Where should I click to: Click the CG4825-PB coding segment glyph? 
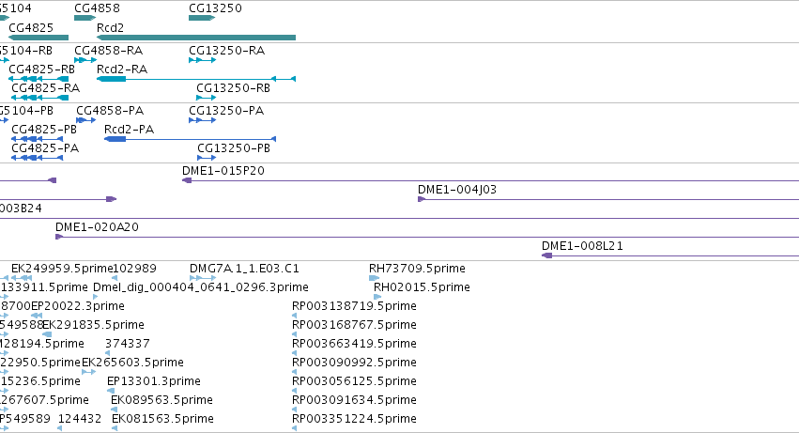[x=38, y=139]
